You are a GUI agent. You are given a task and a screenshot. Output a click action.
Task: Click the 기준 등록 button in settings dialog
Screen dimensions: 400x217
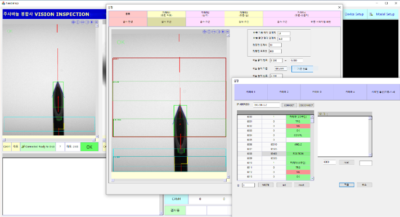pyautogui.click(x=302, y=69)
